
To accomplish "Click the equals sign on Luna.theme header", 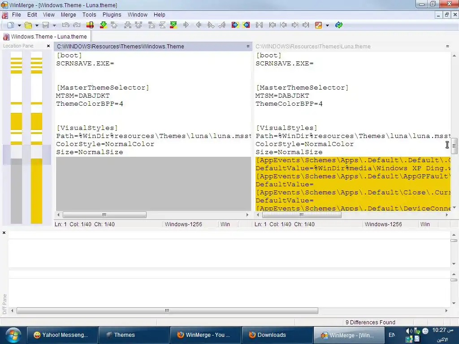I will pos(447,46).
